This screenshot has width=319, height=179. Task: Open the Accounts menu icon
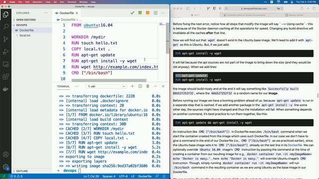5,155
